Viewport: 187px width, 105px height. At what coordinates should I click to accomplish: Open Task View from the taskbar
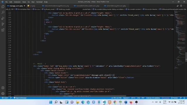tap(61, 102)
